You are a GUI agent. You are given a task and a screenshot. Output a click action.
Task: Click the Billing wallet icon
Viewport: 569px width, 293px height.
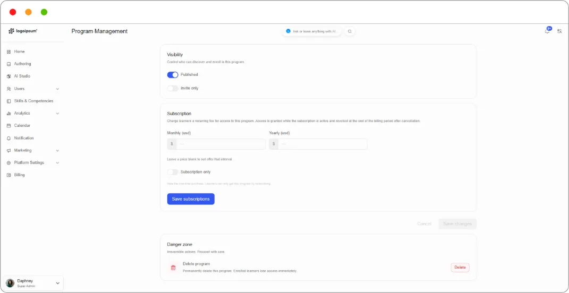pyautogui.click(x=9, y=175)
